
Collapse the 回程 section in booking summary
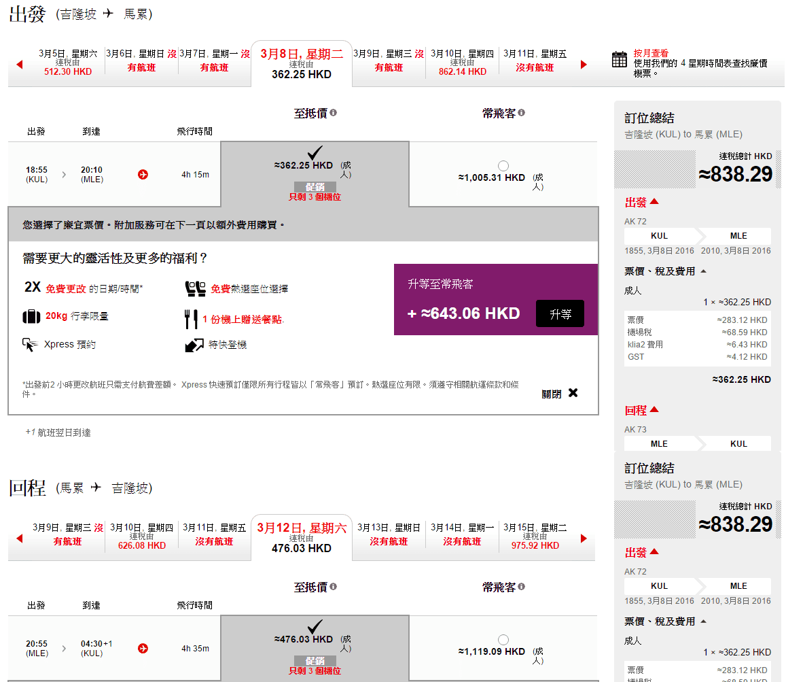tap(654, 410)
